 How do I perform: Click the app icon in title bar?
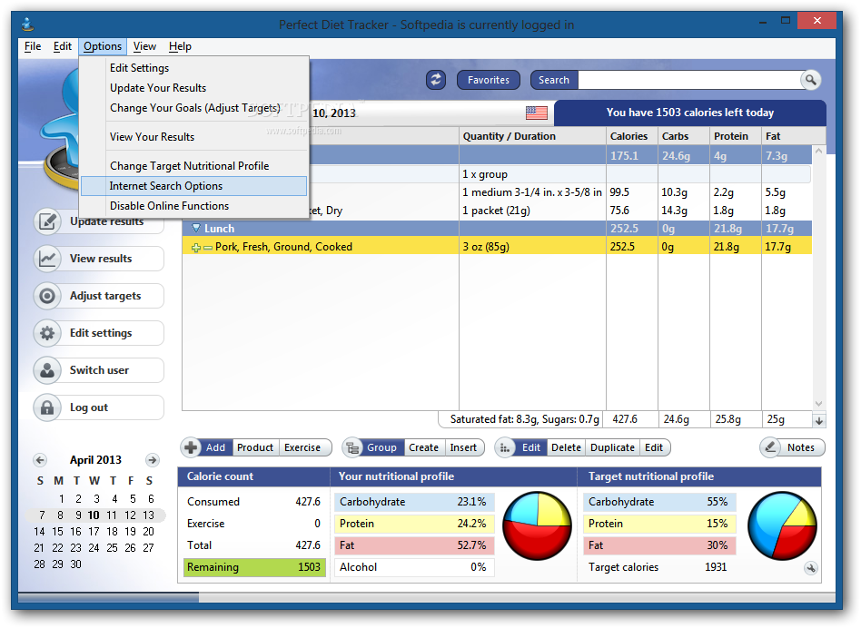click(x=27, y=25)
